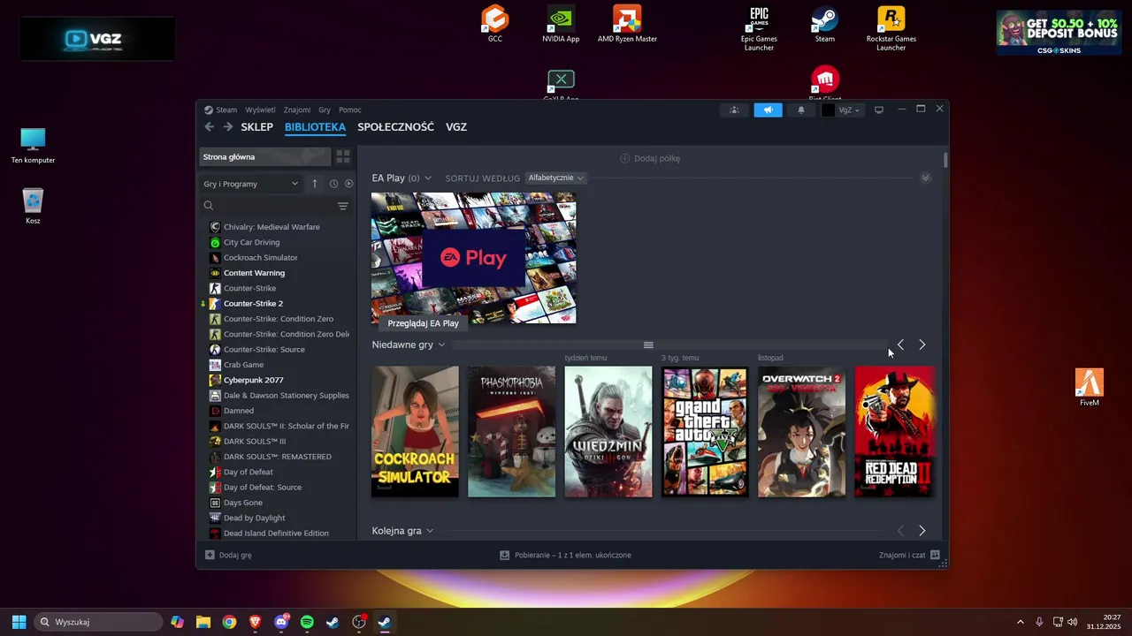
Task: Show next page arrow of Niedawne gry
Action: pyautogui.click(x=922, y=344)
